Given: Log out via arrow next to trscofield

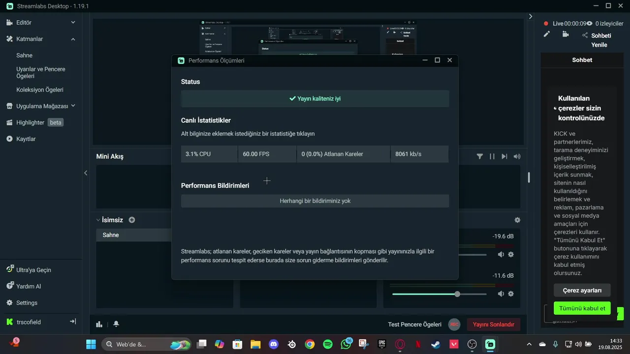Looking at the screenshot, I should tap(73, 322).
